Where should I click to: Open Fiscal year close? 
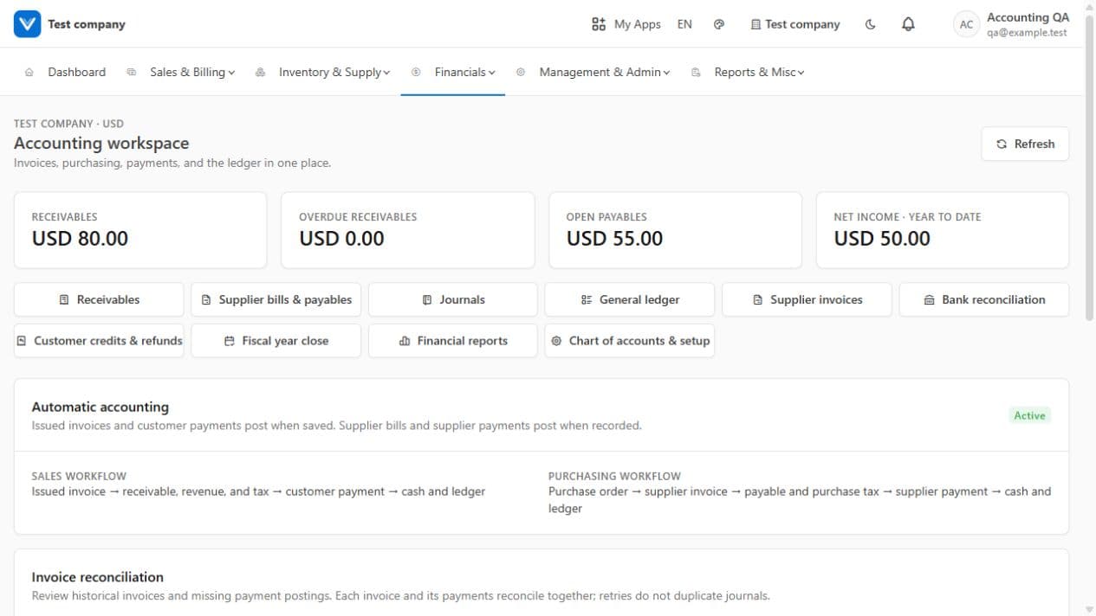pos(276,341)
